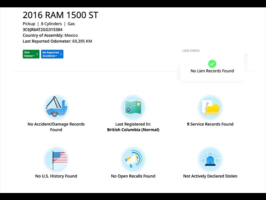The height and width of the screenshot is (200, 266).
Task: Click the green lien checkmark icon
Action: (212, 64)
